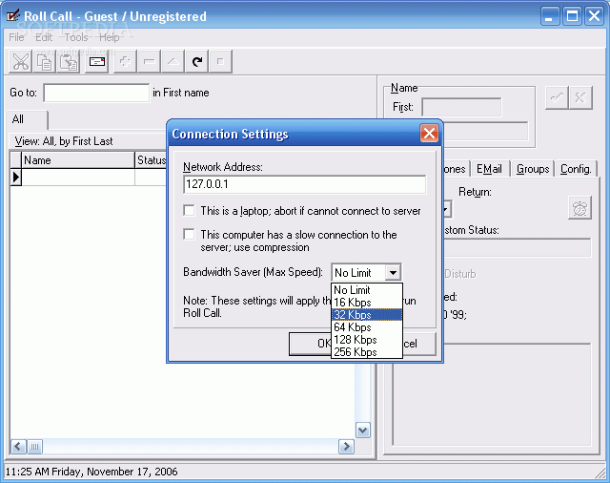Screen dimensions: 610x483
Task: Click the current row arrow indicator in grid
Action: pyautogui.click(x=15, y=178)
